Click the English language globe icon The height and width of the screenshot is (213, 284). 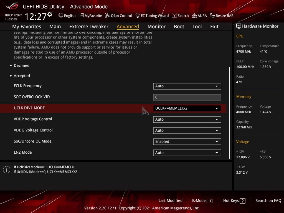(x=61, y=16)
